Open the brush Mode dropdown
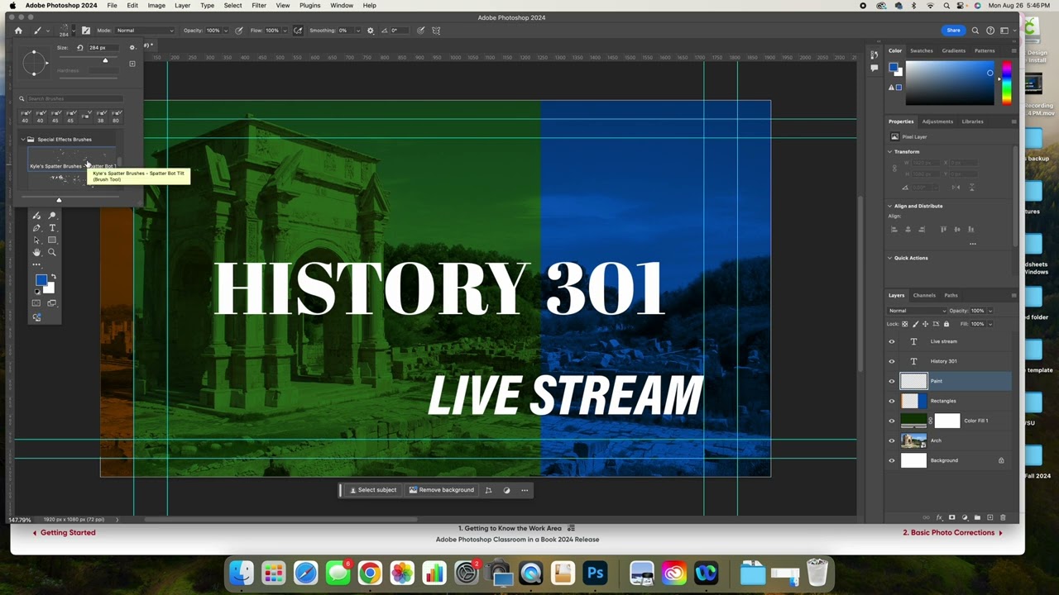1059x595 pixels. click(145, 31)
